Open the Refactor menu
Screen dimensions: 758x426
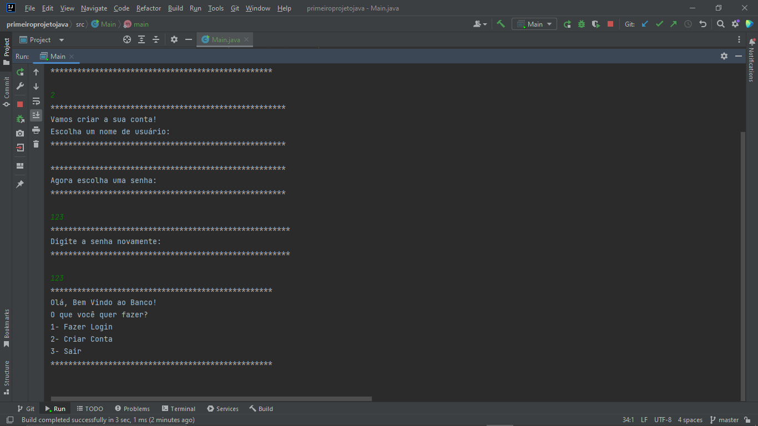point(148,8)
